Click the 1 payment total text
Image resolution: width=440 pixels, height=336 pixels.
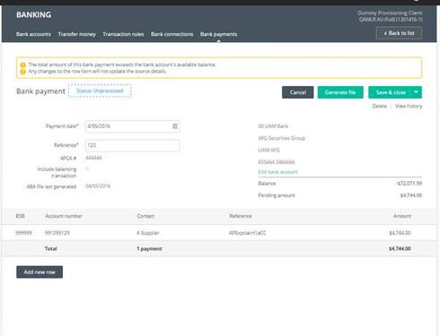149,249
